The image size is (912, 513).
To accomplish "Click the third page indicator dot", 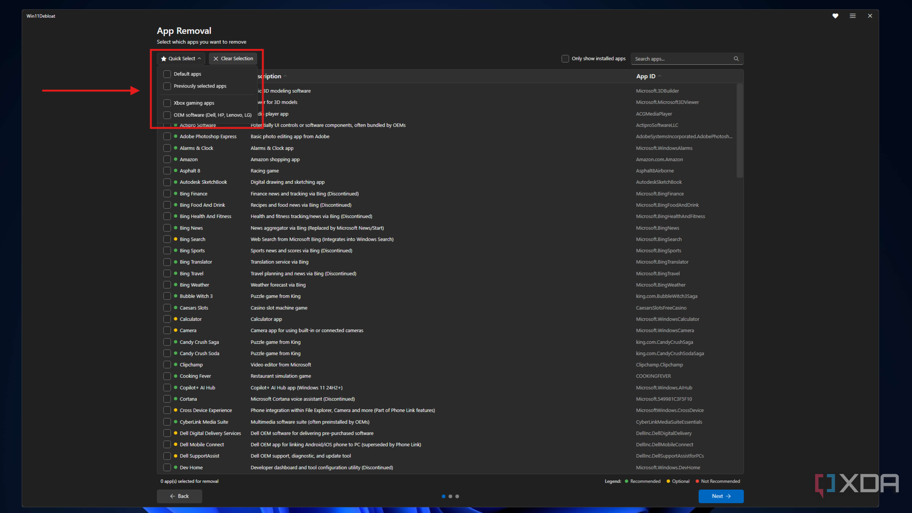I will pyautogui.click(x=457, y=496).
